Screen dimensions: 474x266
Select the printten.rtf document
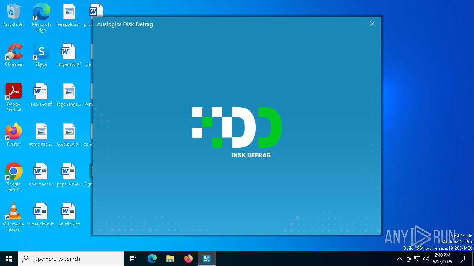[x=69, y=215]
